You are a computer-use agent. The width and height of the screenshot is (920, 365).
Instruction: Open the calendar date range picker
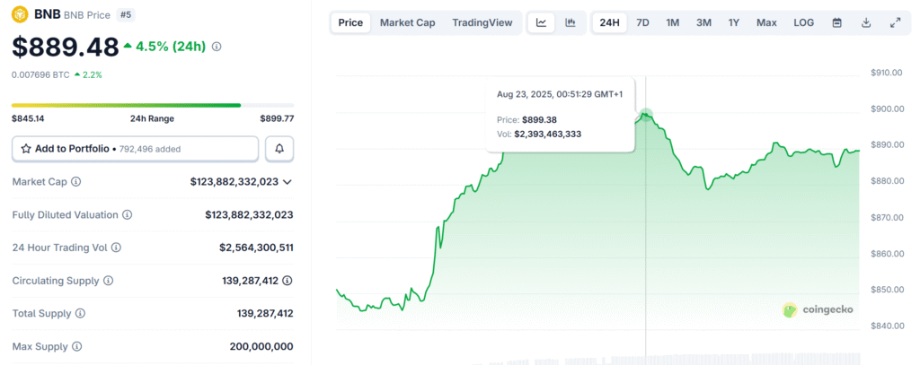837,22
